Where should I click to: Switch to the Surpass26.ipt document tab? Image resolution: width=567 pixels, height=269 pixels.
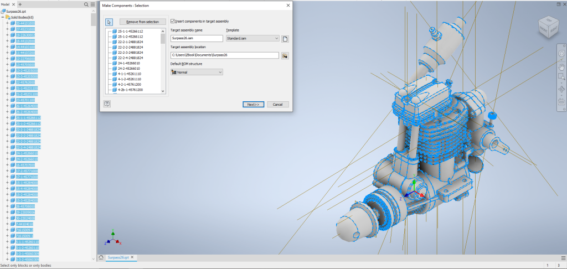point(118,257)
